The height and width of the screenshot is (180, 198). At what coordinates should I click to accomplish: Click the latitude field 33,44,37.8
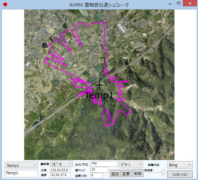point(60,175)
